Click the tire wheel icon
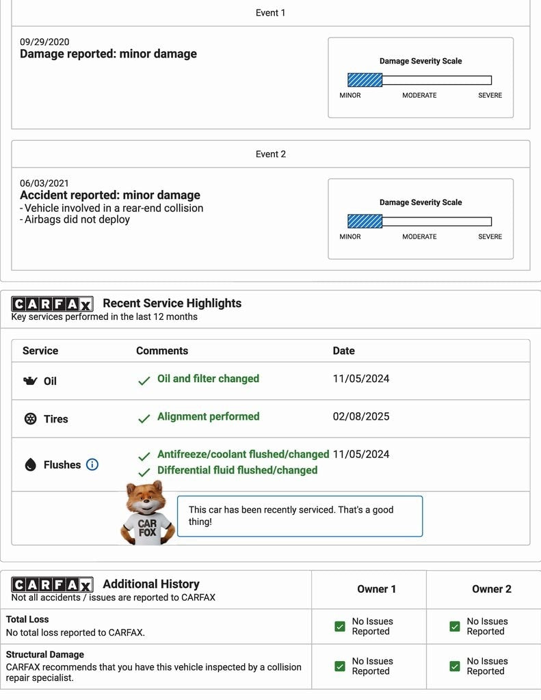This screenshot has height=700, width=541. pos(31,419)
